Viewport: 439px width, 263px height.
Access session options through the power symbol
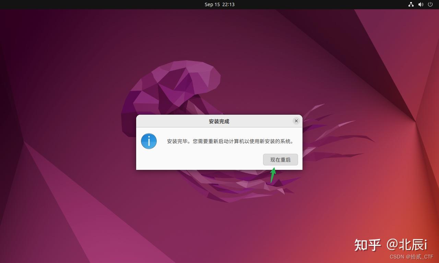click(430, 4)
